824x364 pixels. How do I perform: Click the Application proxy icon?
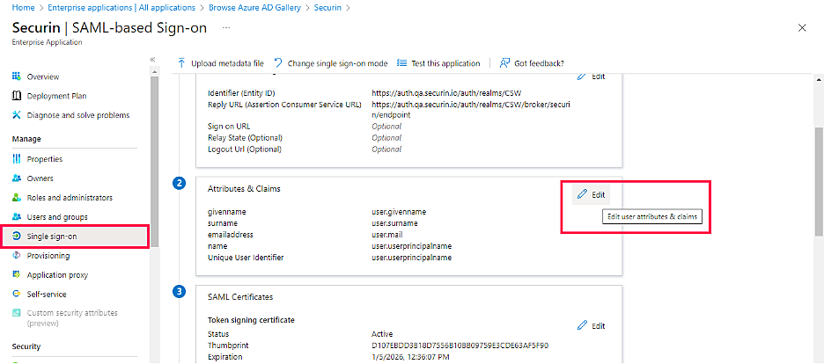17,275
